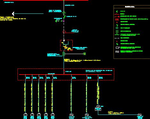Screen dimensions: 150x119
Task: Select the magenta node on the vertical line
Action: [64, 21]
